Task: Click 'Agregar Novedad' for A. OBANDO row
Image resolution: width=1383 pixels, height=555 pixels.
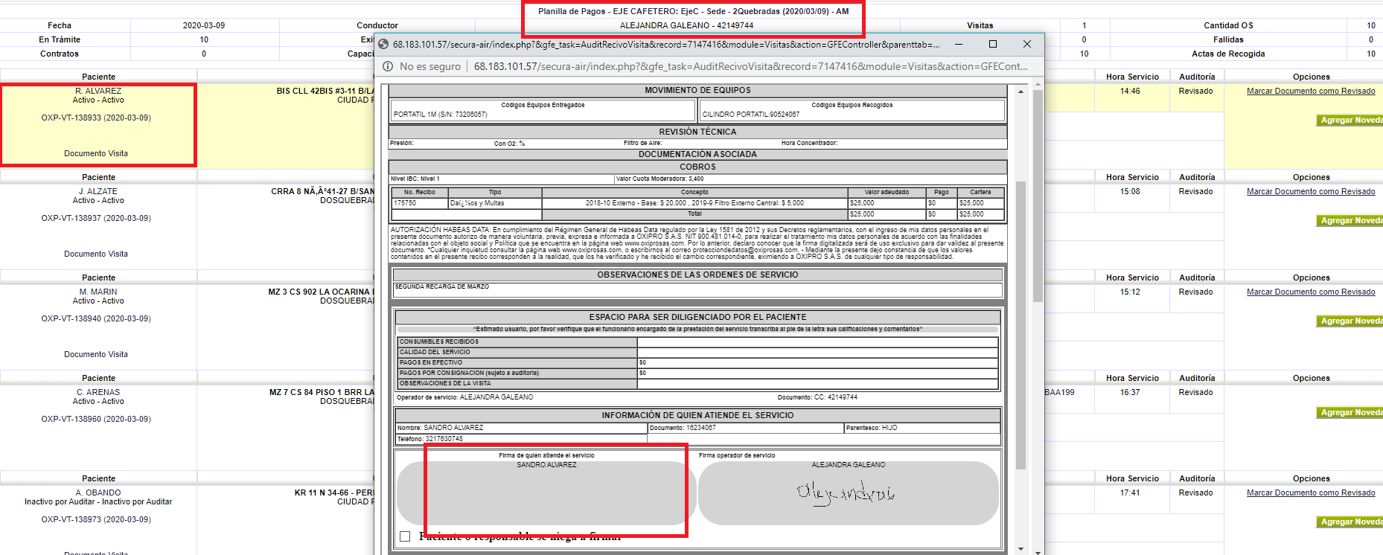Action: 1350,522
